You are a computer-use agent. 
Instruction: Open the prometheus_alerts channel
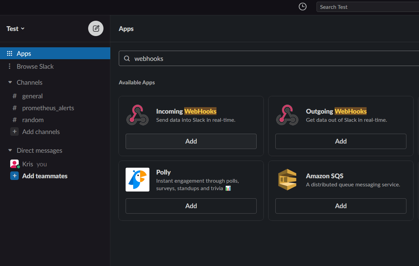click(48, 108)
